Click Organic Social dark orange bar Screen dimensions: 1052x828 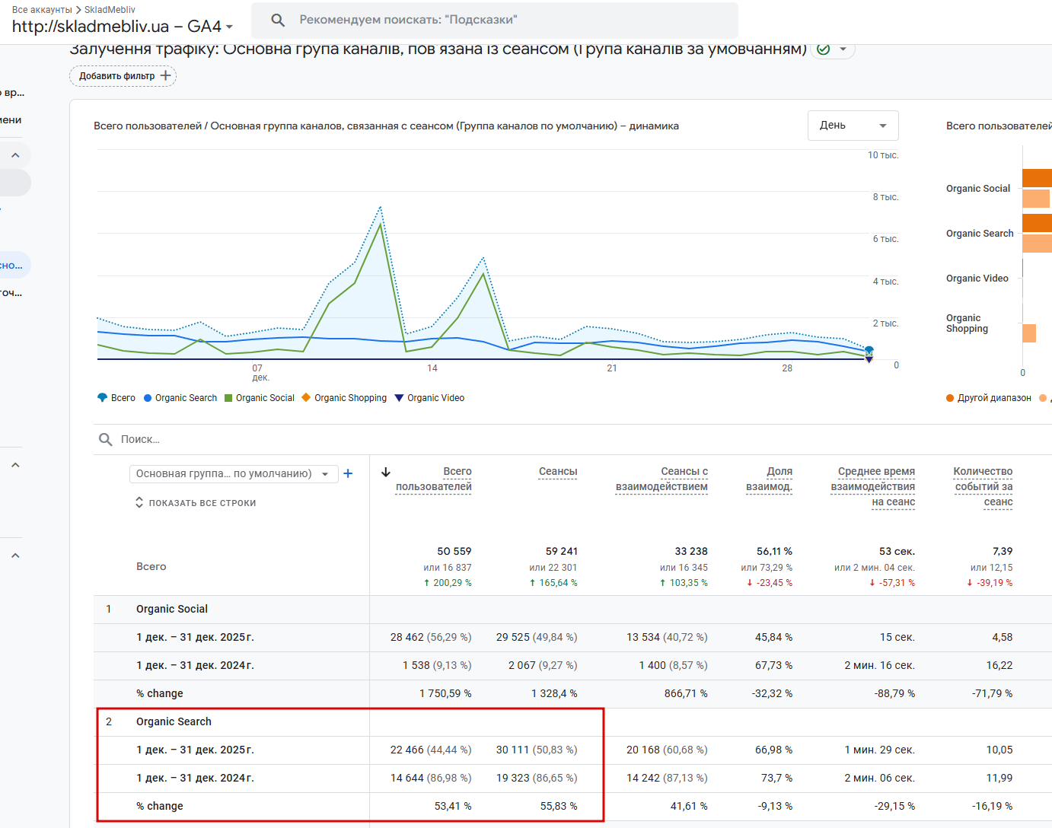point(1037,178)
